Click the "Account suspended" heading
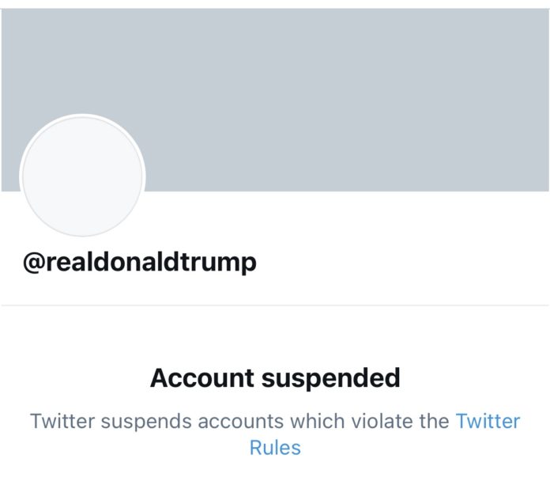This screenshot has width=550, height=481. (275, 378)
